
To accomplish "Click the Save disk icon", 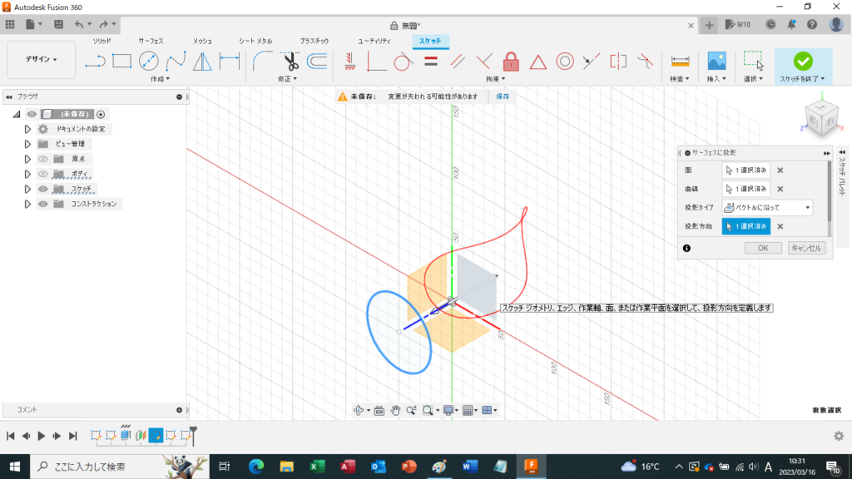I will (58, 24).
